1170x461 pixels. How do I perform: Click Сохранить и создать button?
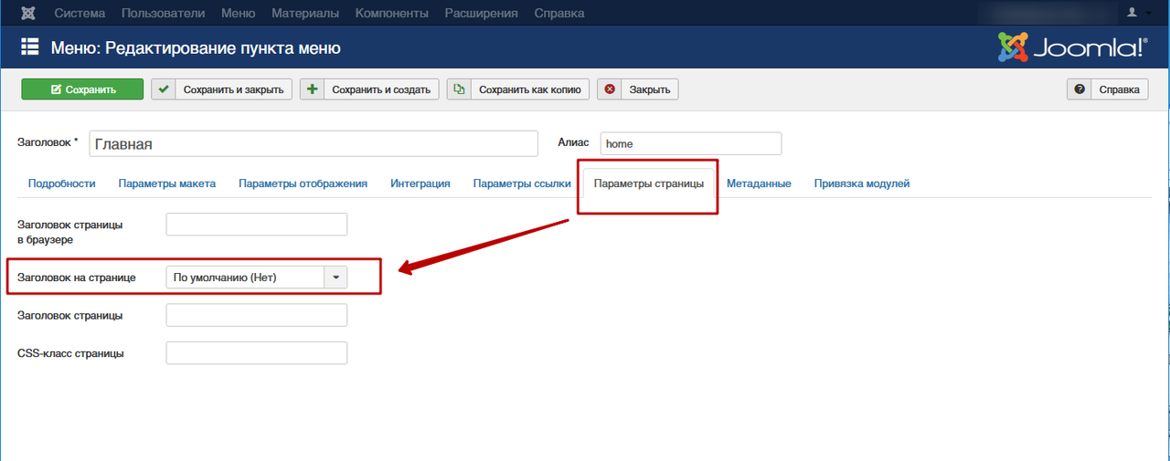(370, 89)
